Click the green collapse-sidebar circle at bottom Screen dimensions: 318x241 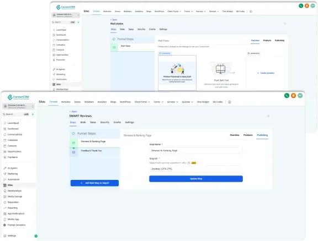point(36,236)
